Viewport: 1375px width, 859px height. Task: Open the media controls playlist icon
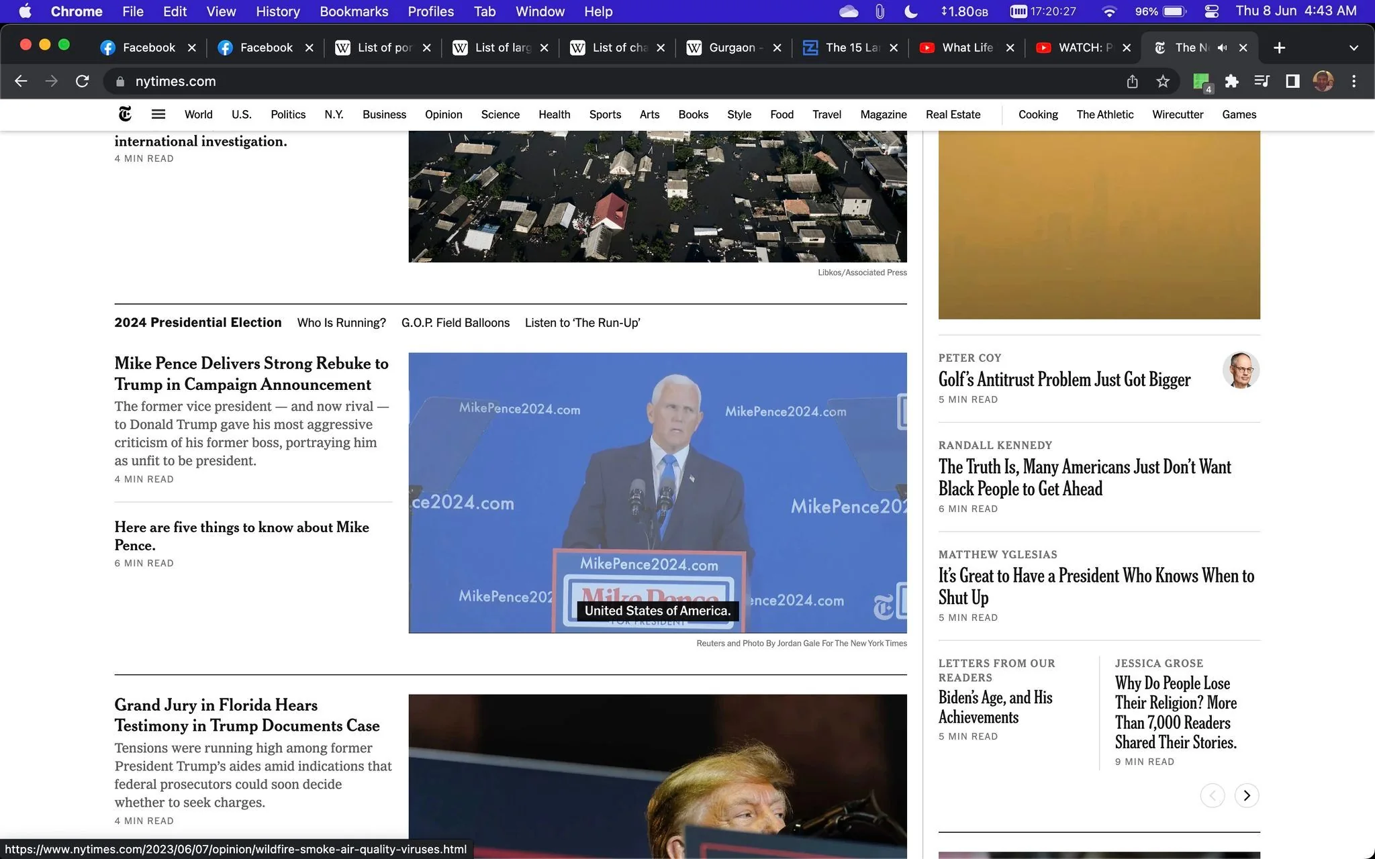(1262, 81)
